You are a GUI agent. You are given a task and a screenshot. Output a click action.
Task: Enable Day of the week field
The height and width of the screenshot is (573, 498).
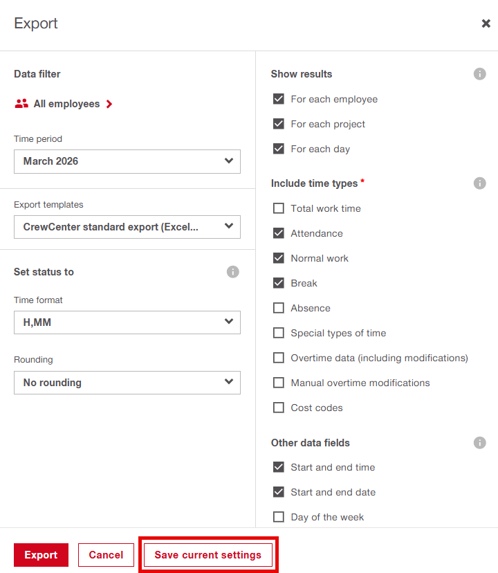pos(279,517)
